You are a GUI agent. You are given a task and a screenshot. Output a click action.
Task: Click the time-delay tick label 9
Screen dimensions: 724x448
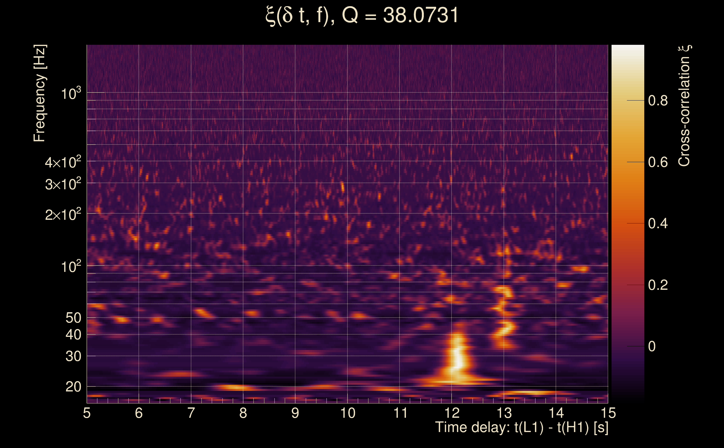click(295, 413)
